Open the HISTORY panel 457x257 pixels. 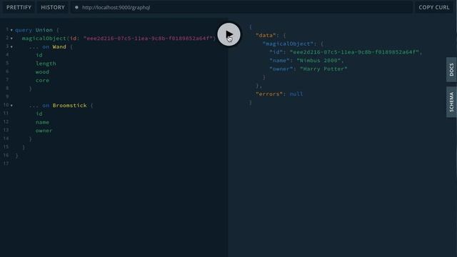(53, 7)
